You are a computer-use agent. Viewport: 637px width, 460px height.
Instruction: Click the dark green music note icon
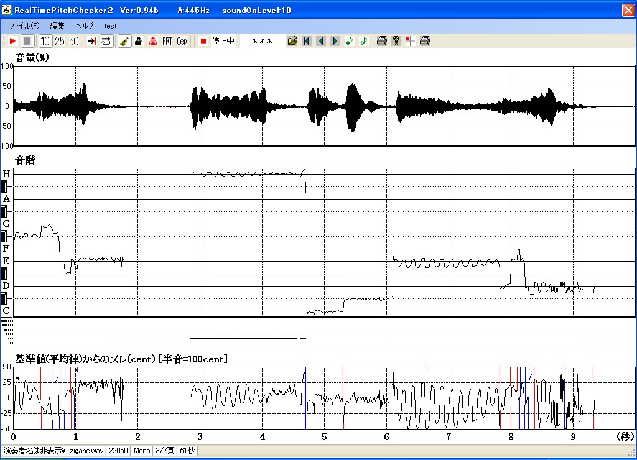click(x=350, y=41)
